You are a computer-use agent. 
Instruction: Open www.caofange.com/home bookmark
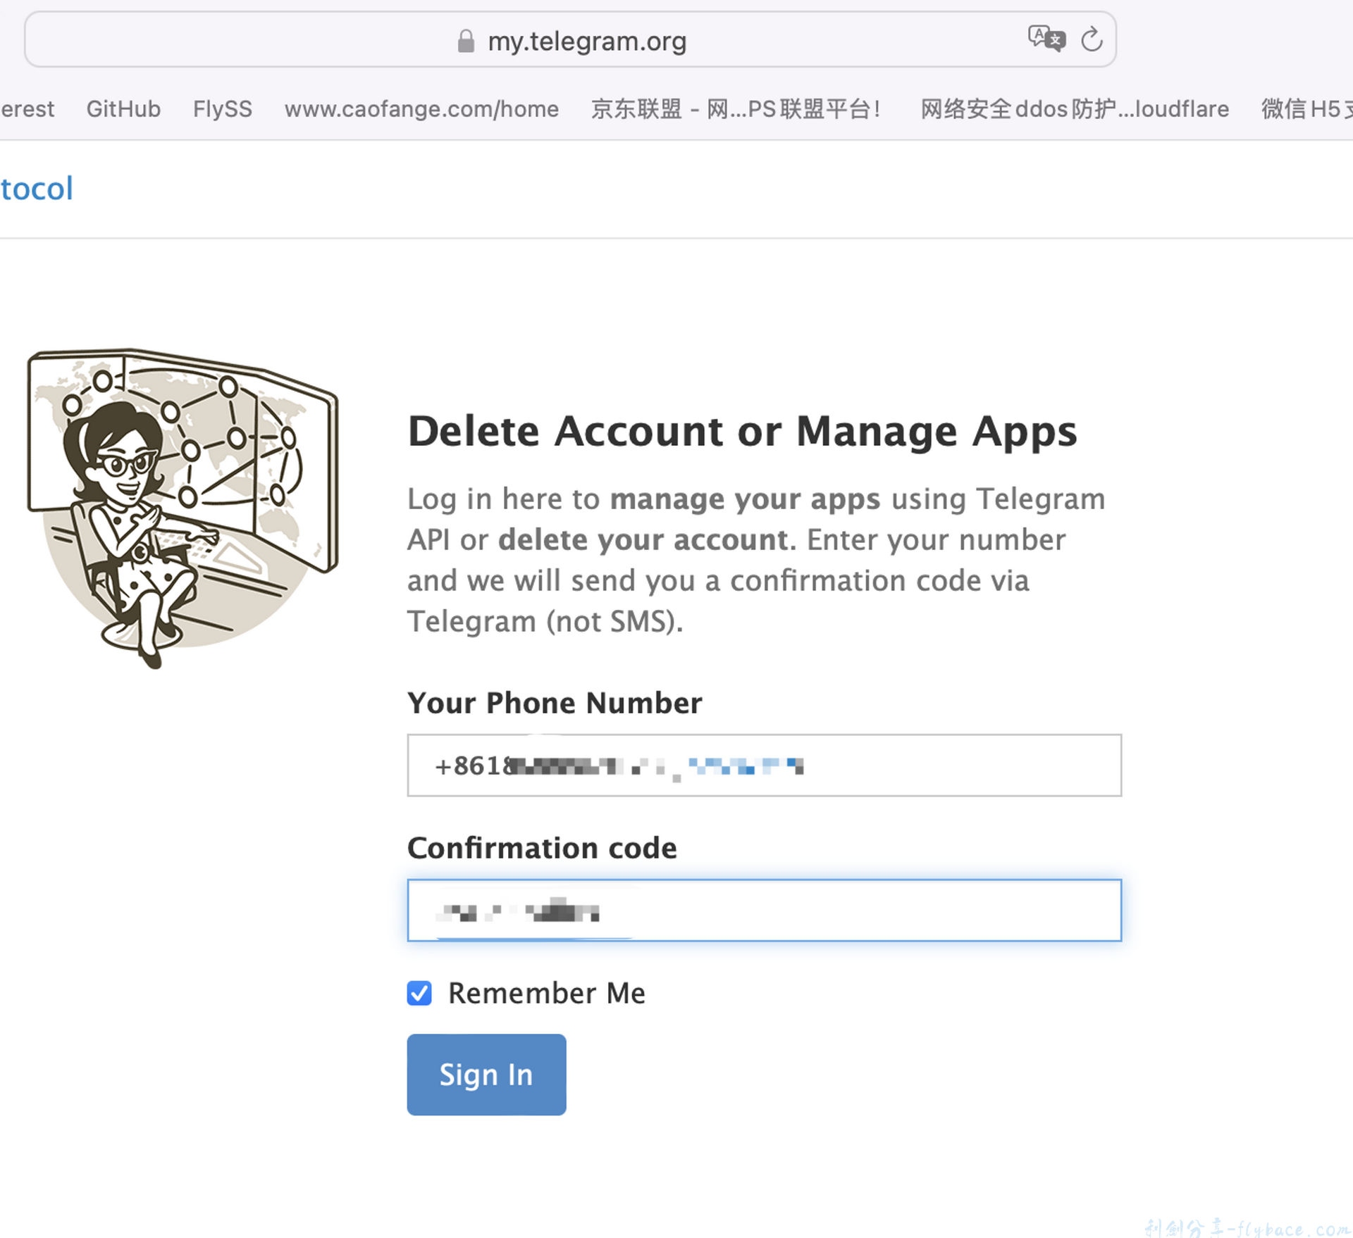(x=421, y=109)
